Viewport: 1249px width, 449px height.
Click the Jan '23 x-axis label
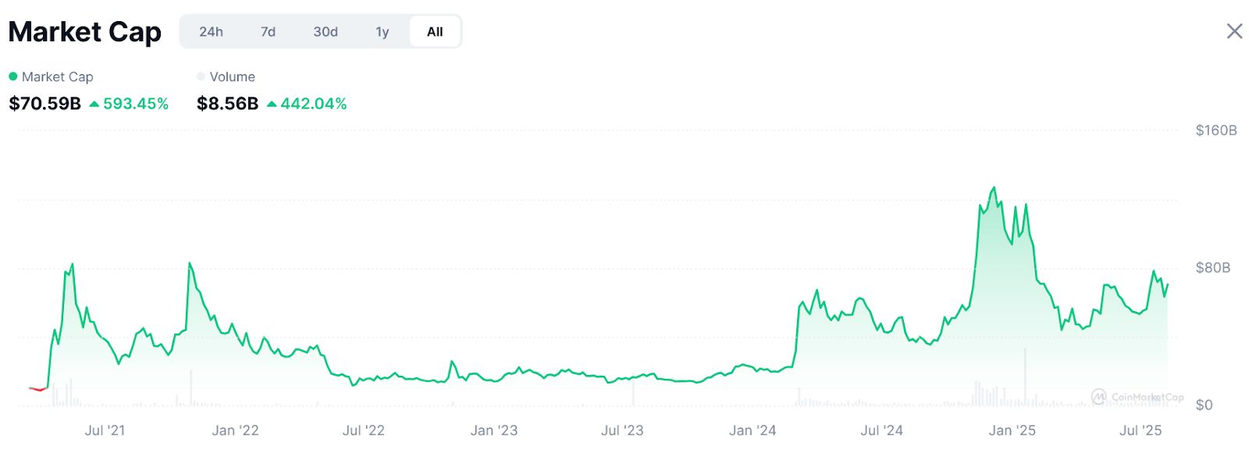click(x=493, y=430)
